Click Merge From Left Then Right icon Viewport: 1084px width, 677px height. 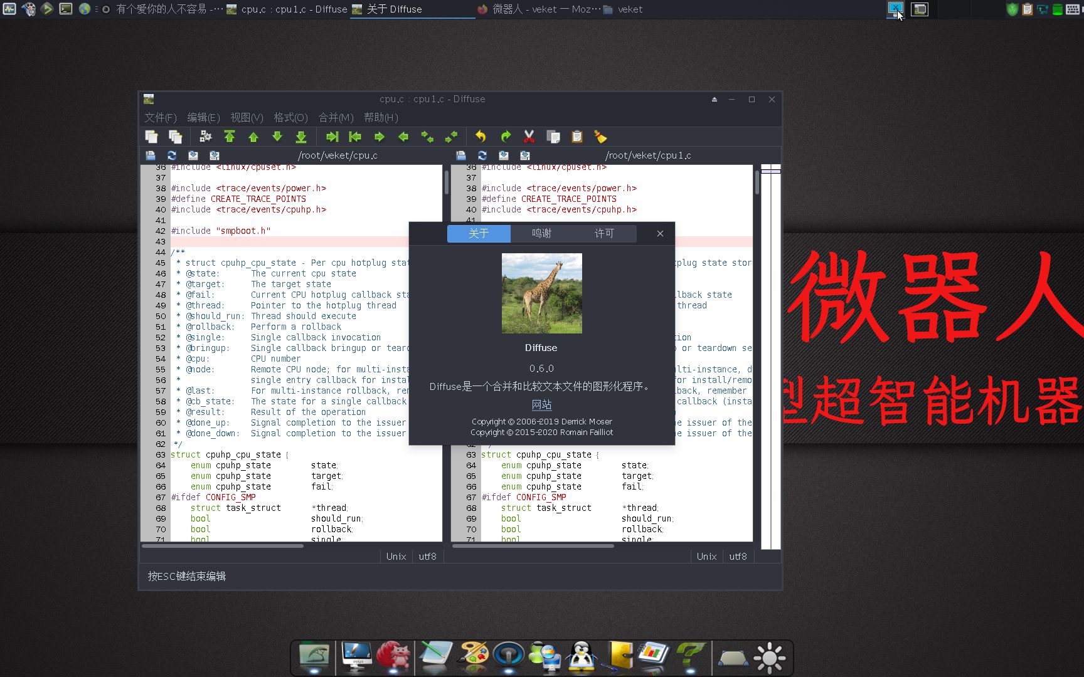(x=427, y=137)
